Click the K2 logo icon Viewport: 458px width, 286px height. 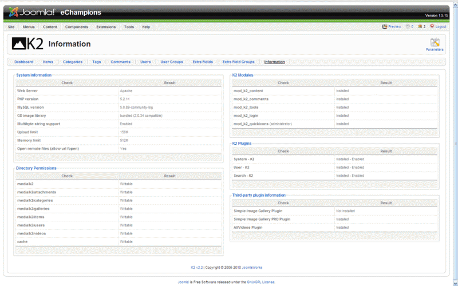point(27,44)
